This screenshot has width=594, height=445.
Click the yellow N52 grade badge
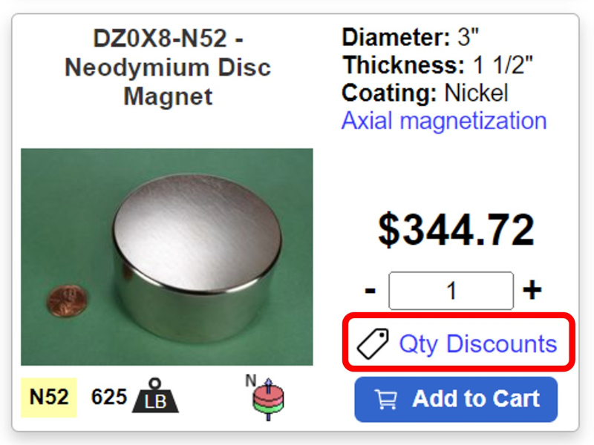pyautogui.click(x=48, y=397)
